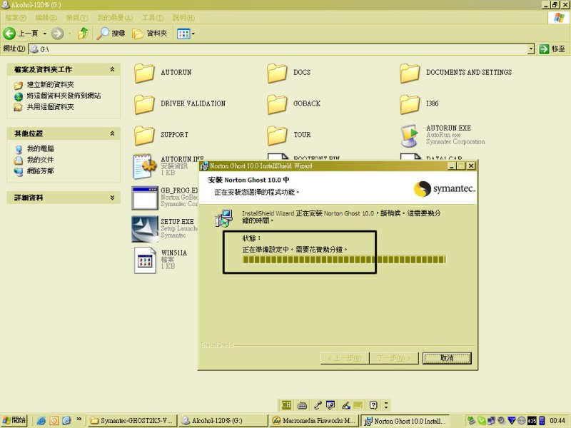Viewport: 571px width, 428px height.
Task: Select the AUTORUN.INF file icon
Action: coord(144,166)
